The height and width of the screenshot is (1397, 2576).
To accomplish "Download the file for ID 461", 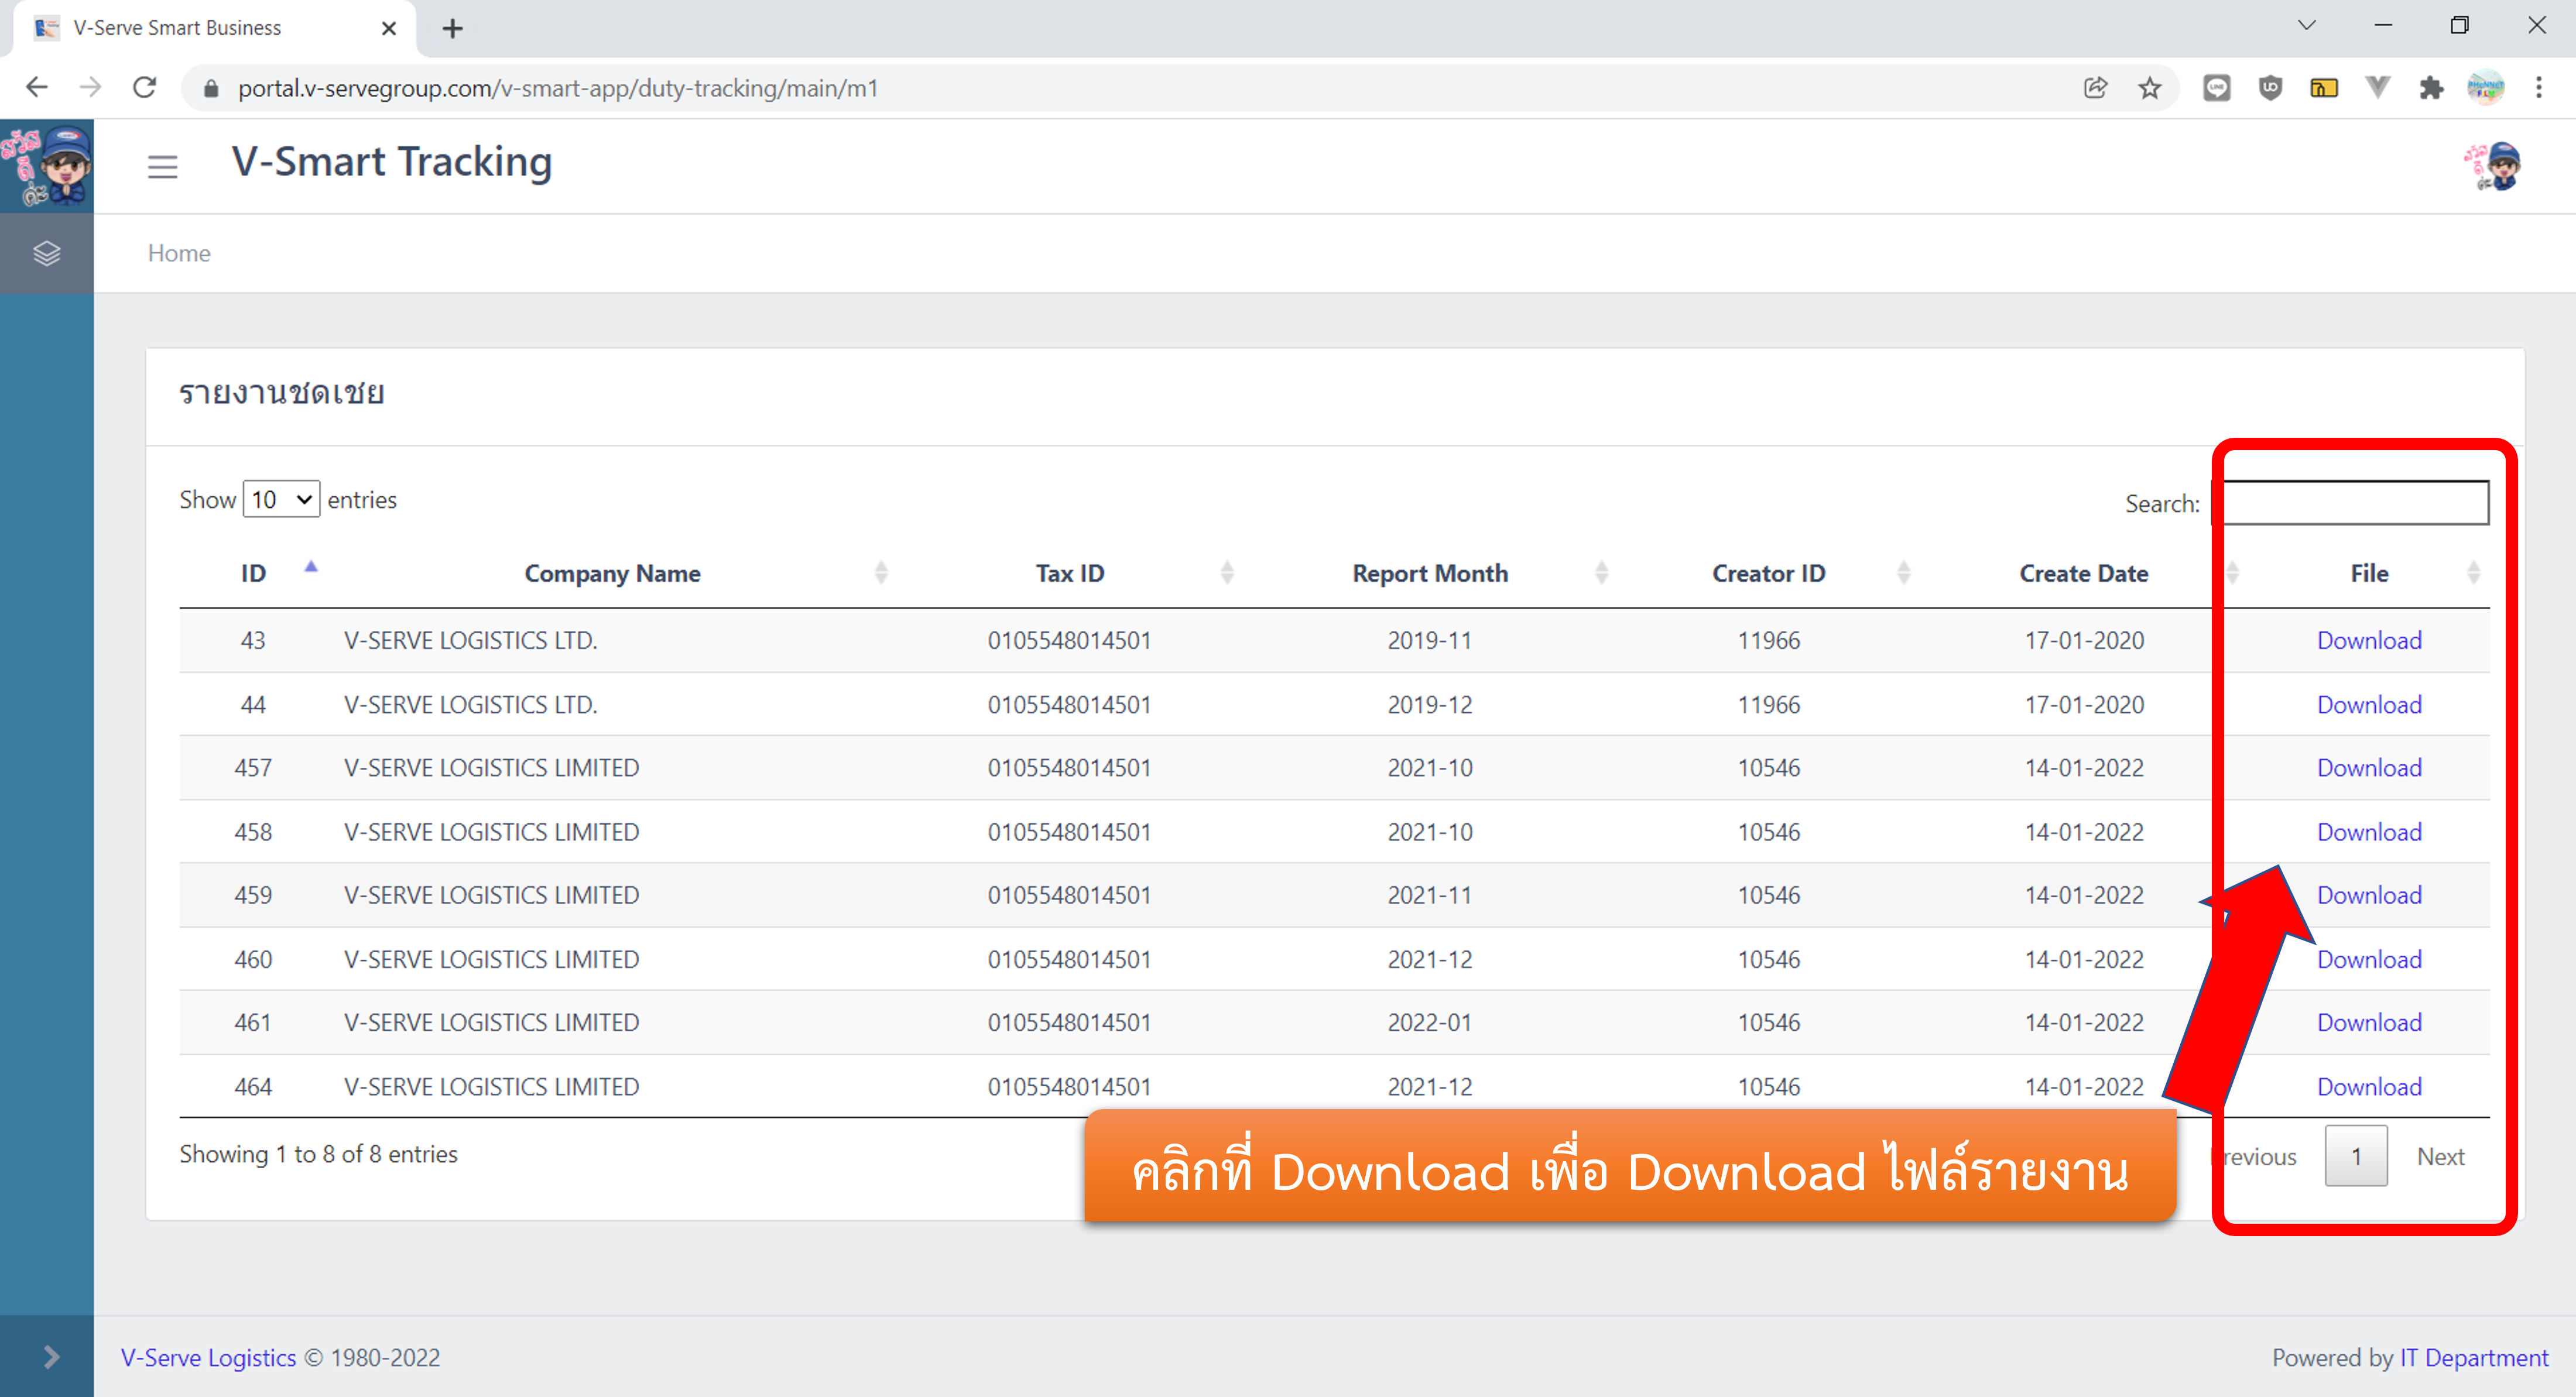I will click(2369, 1022).
